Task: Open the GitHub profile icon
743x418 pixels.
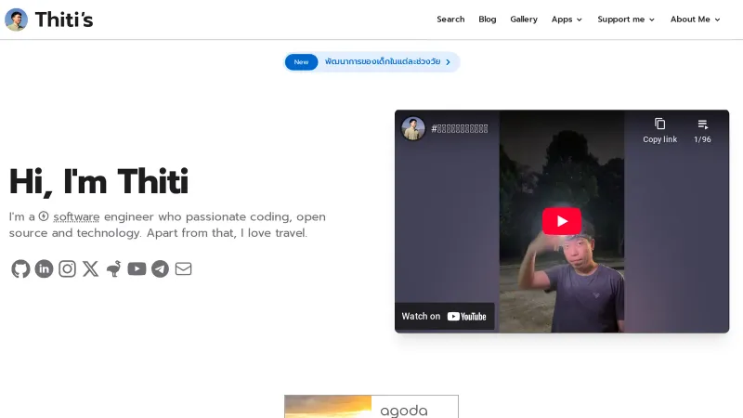Action: coord(20,269)
